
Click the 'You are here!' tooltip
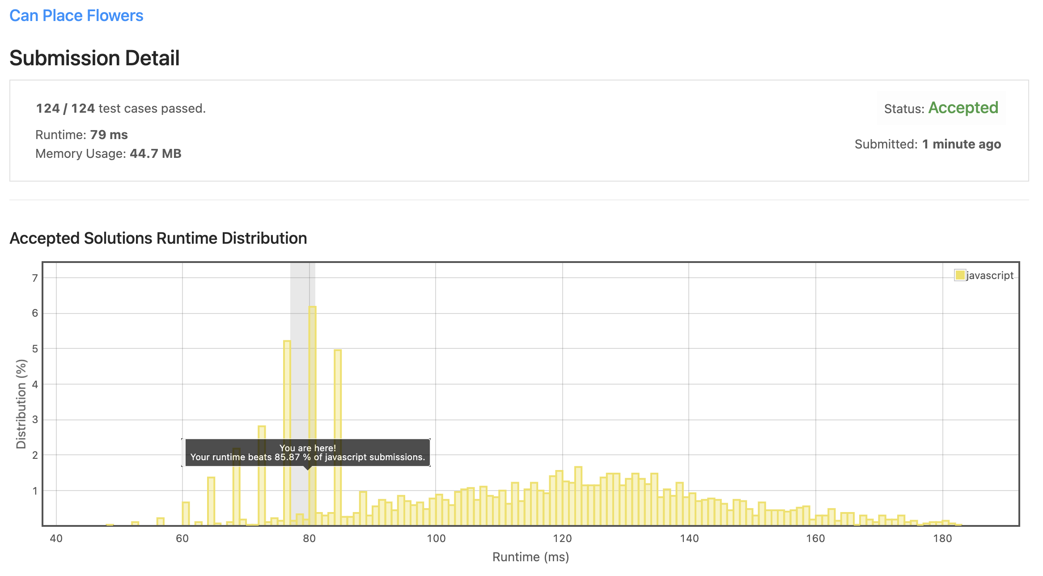click(308, 453)
